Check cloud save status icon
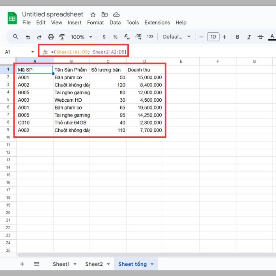 click(x=116, y=15)
